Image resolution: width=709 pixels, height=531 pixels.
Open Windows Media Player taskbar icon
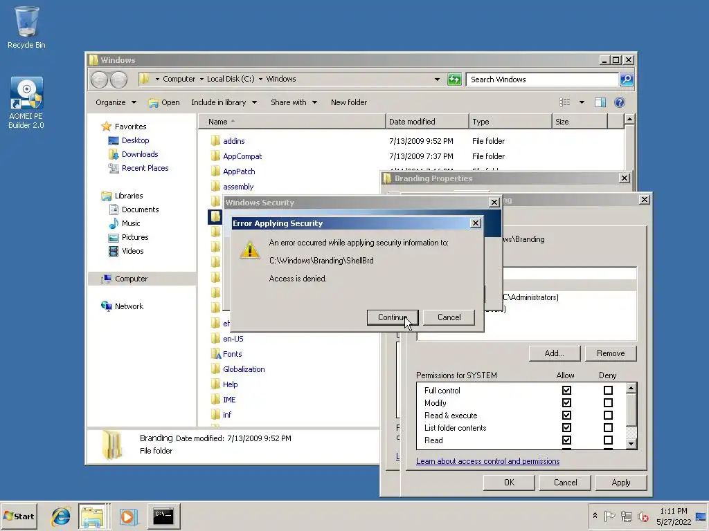pos(128,516)
